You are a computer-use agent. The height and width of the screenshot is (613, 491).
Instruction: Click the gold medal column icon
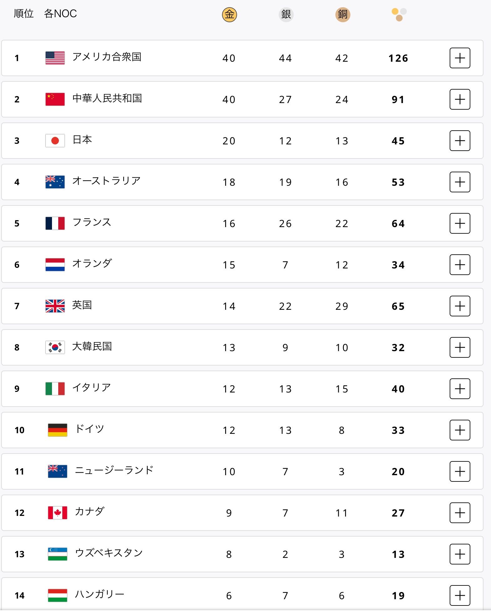(229, 14)
